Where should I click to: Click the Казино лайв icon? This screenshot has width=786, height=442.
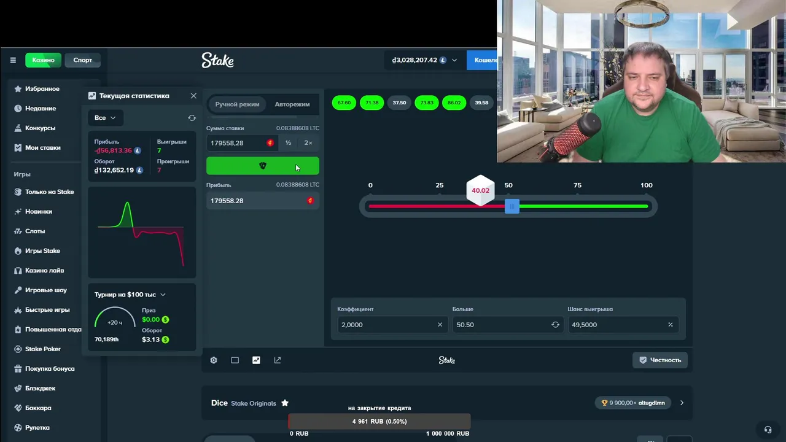[x=18, y=271]
